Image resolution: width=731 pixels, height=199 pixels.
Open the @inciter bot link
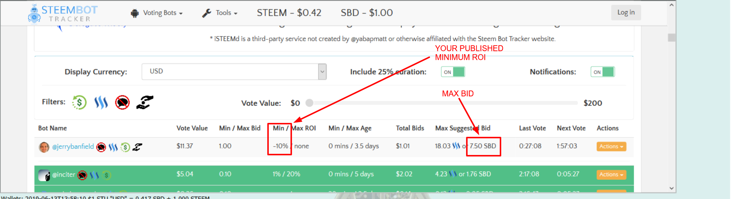(64, 175)
